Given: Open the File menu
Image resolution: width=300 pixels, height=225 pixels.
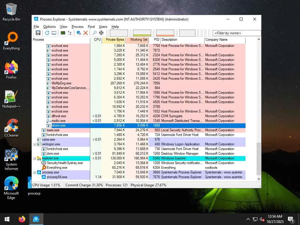Looking at the screenshot, I should tap(36, 27).
